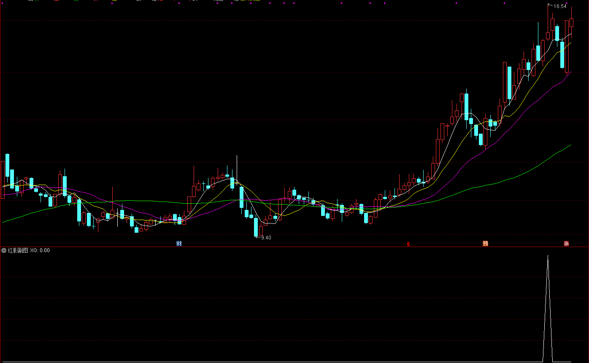Click the 16.54 high price label
This screenshot has height=363, width=589.
560,6
